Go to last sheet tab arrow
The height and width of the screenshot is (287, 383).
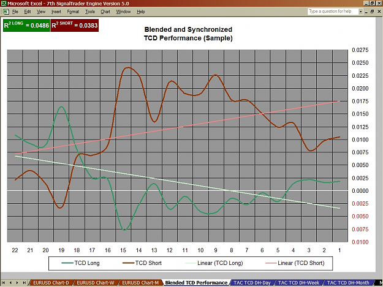24,283
